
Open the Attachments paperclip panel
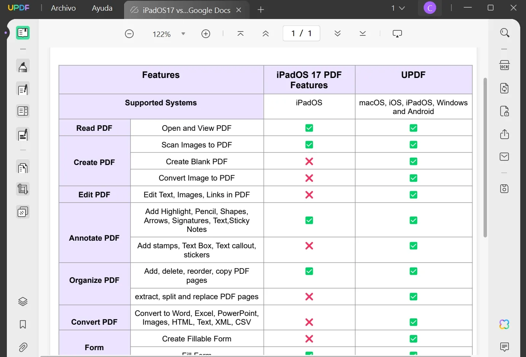coord(23,347)
